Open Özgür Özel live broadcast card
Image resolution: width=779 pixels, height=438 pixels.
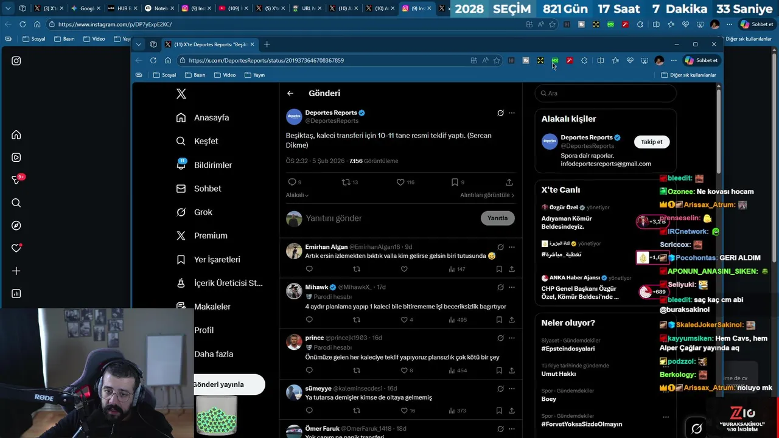[606, 218]
